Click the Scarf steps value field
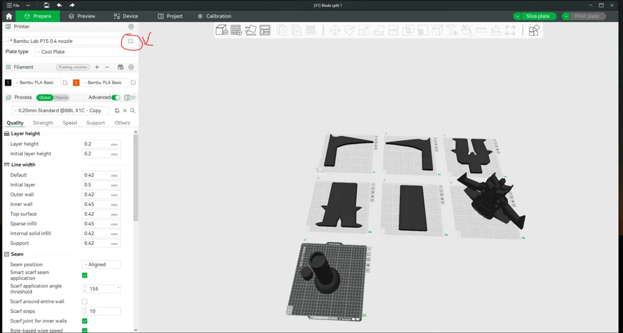 pos(101,311)
